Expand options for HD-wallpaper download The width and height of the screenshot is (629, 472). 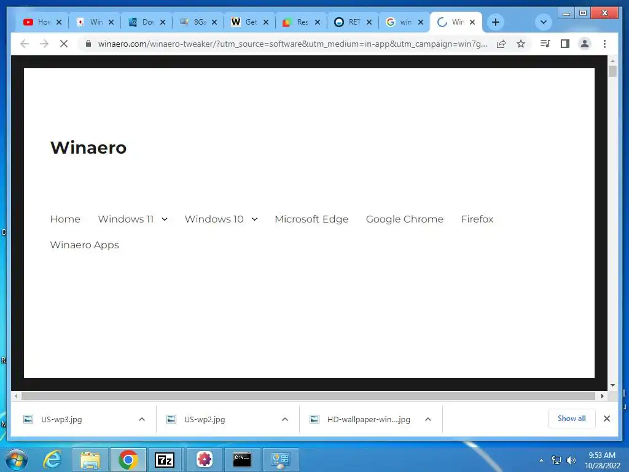coord(428,419)
